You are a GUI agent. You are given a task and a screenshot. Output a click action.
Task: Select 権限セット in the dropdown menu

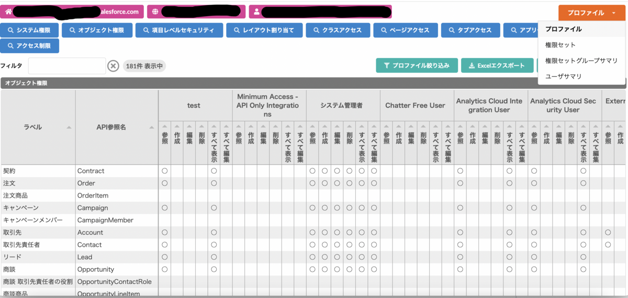coord(581,45)
